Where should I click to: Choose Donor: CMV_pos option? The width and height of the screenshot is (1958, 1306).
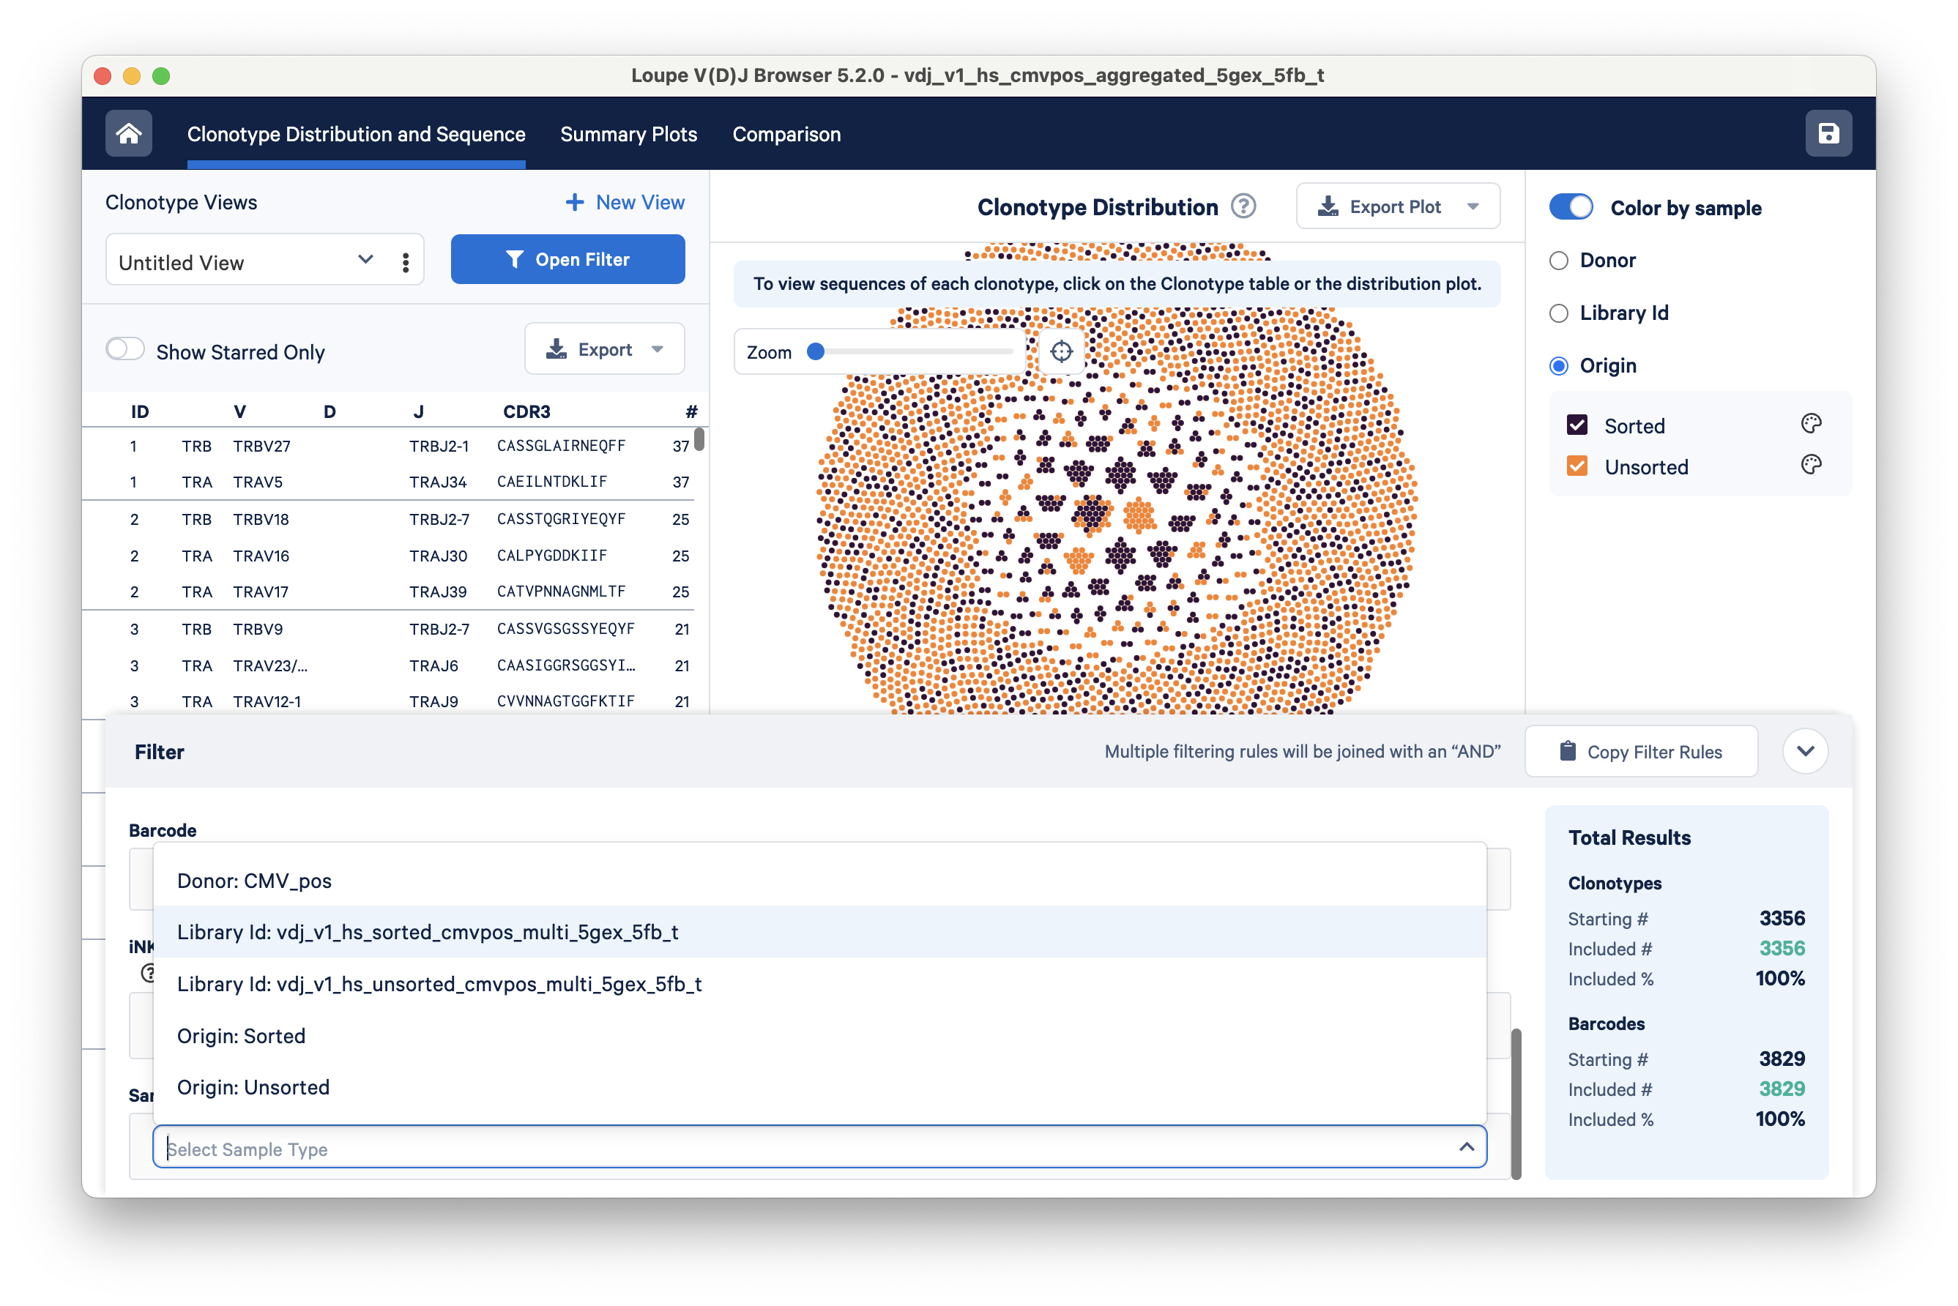click(x=820, y=881)
